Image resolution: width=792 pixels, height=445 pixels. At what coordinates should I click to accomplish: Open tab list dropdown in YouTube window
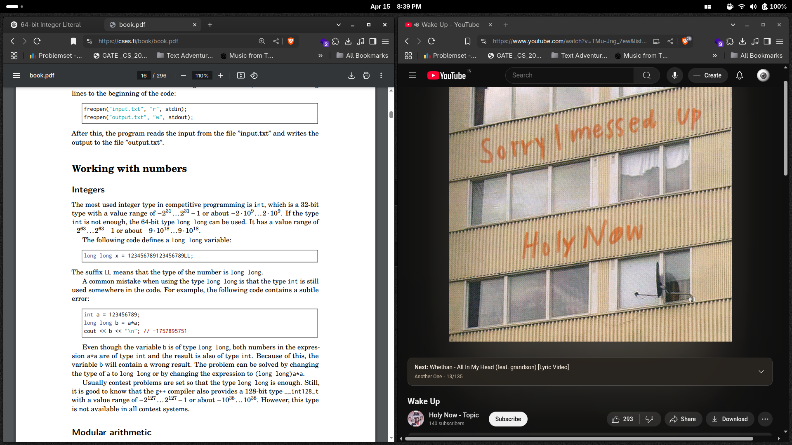click(x=733, y=25)
